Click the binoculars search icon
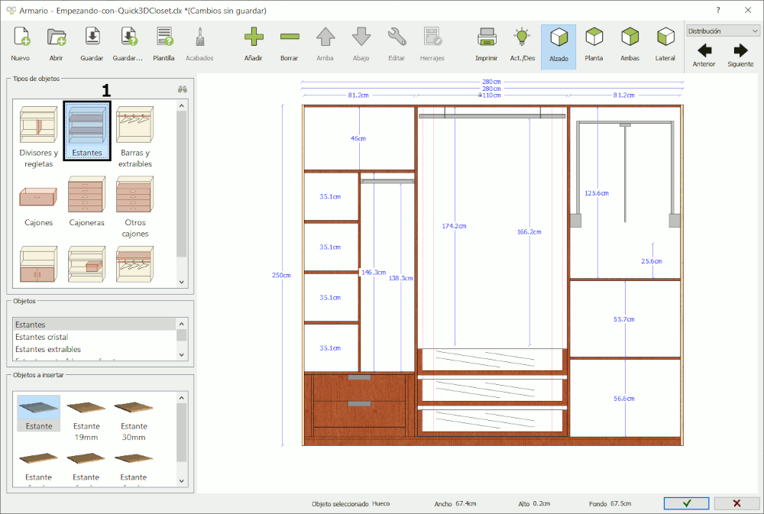Screen dimensions: 764x514 point(183,89)
